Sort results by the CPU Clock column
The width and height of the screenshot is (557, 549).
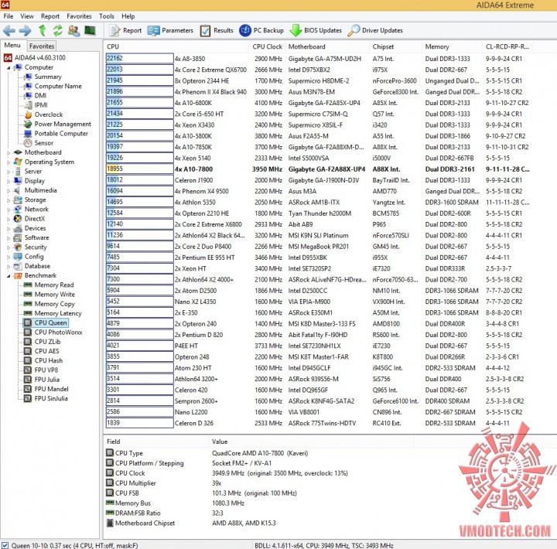click(267, 46)
